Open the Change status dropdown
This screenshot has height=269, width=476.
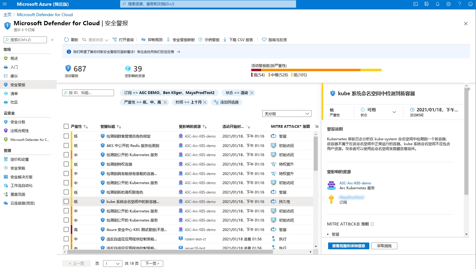95,40
